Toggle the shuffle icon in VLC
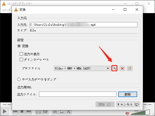Image resolution: width=155 pixels, height=116 pixels. (x=68, y=112)
